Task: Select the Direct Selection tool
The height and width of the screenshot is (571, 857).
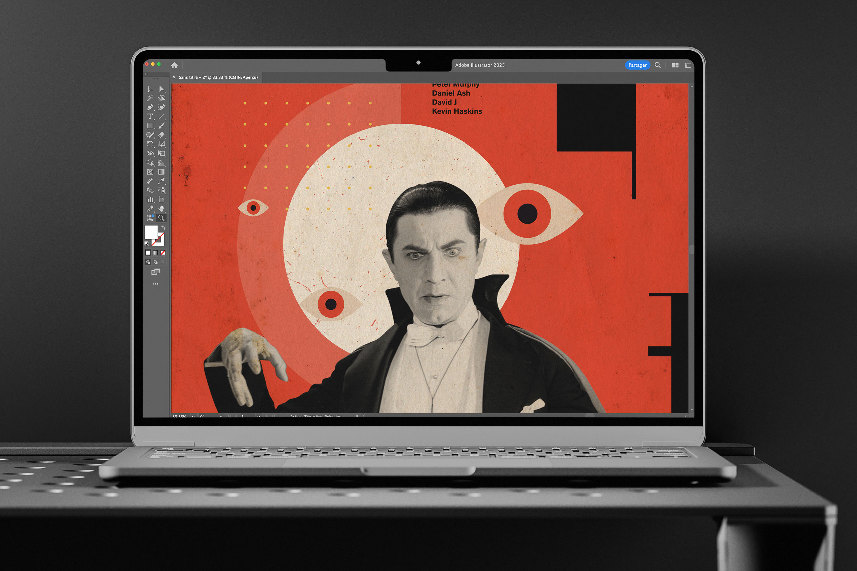Action: click(161, 89)
